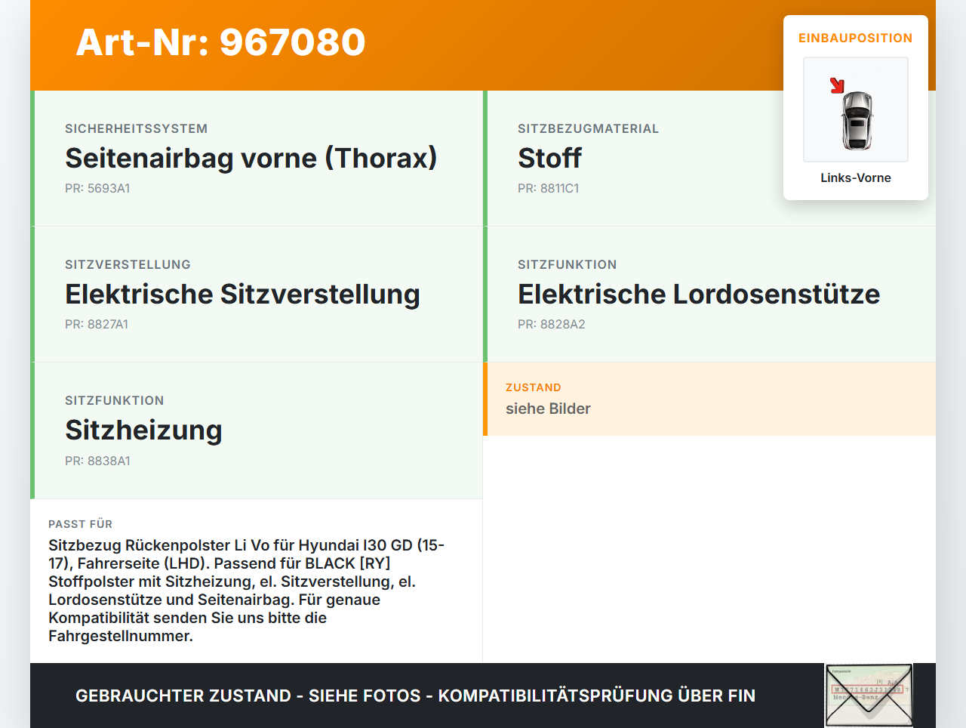Select the Stoff seat cover material card

click(x=709, y=159)
